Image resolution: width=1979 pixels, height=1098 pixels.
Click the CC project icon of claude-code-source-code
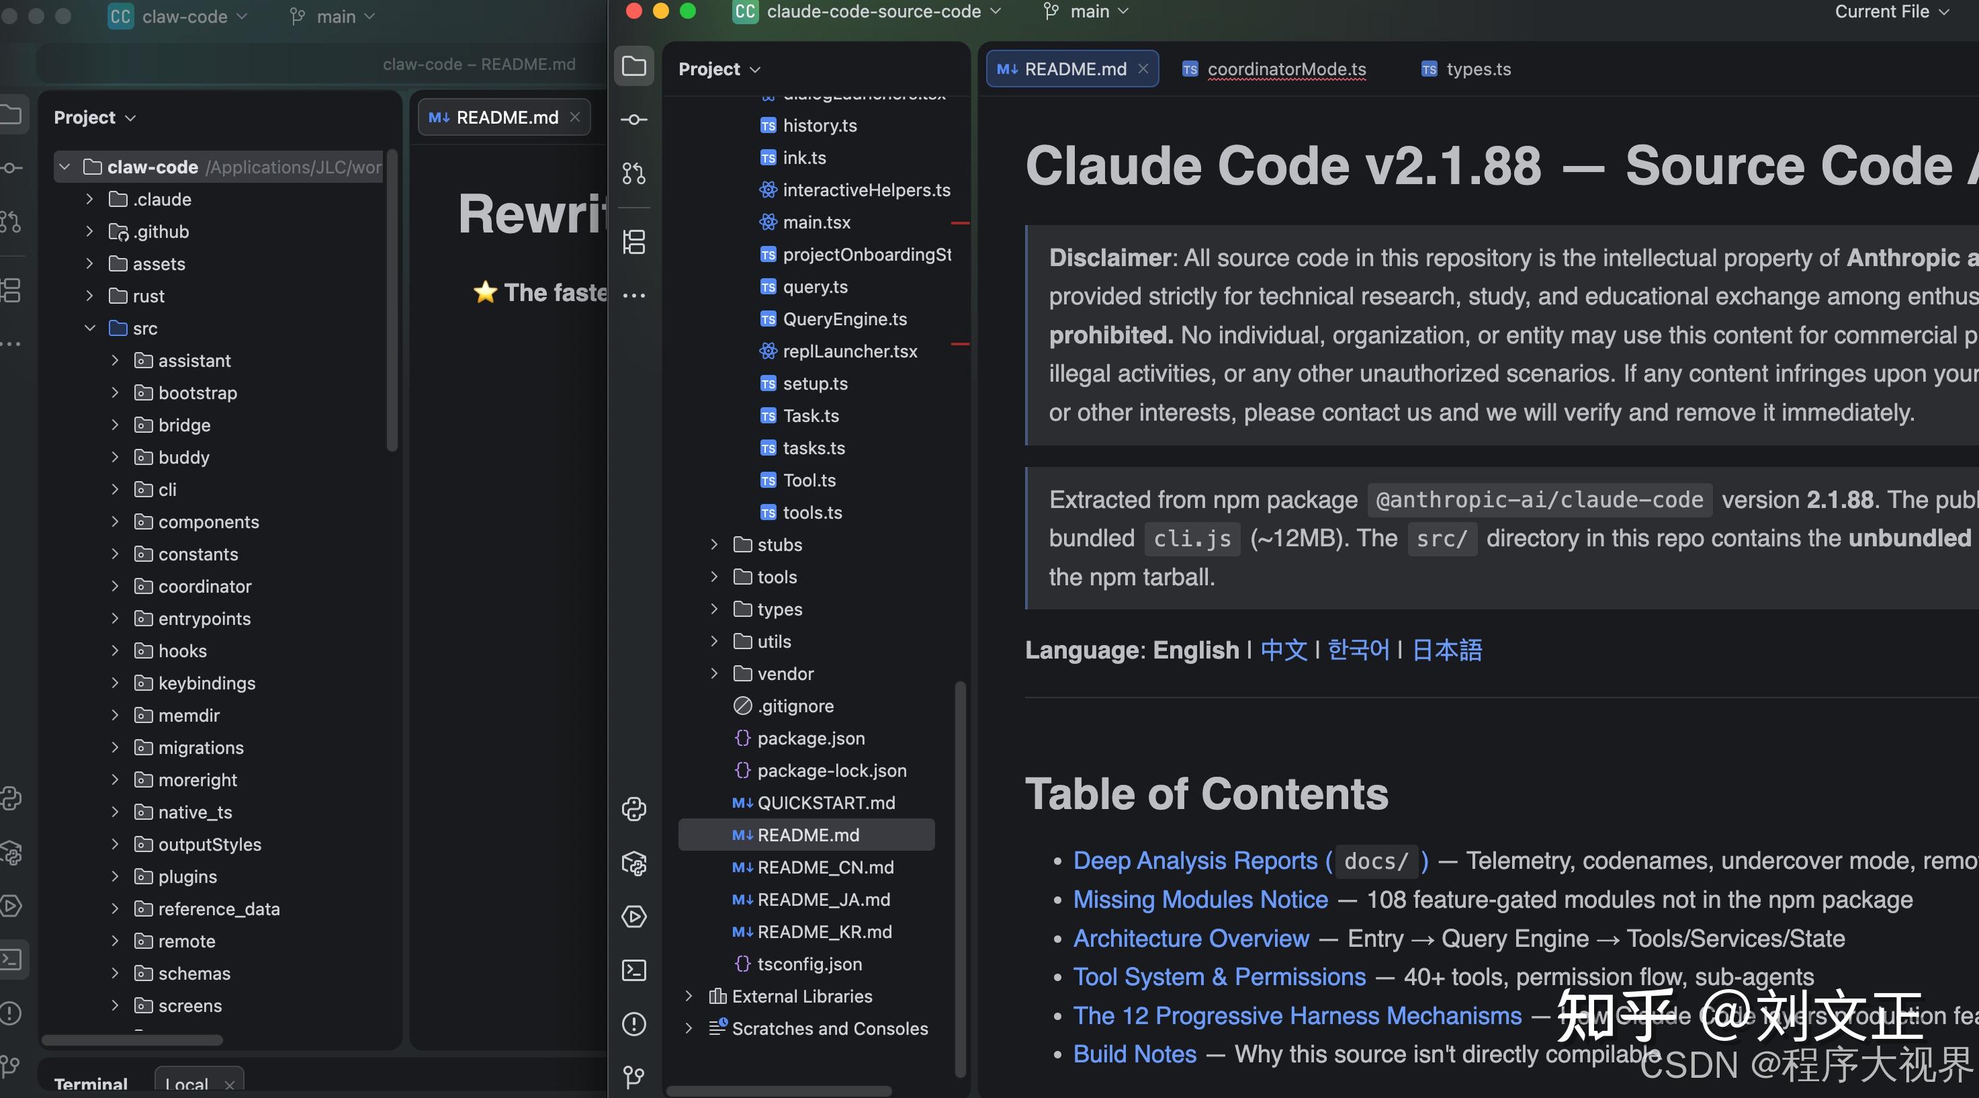click(744, 11)
